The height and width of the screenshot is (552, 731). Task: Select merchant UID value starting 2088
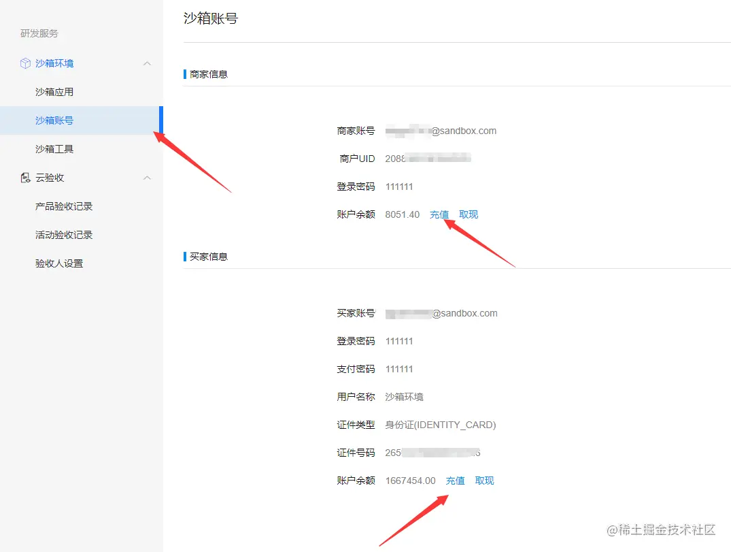[428, 159]
